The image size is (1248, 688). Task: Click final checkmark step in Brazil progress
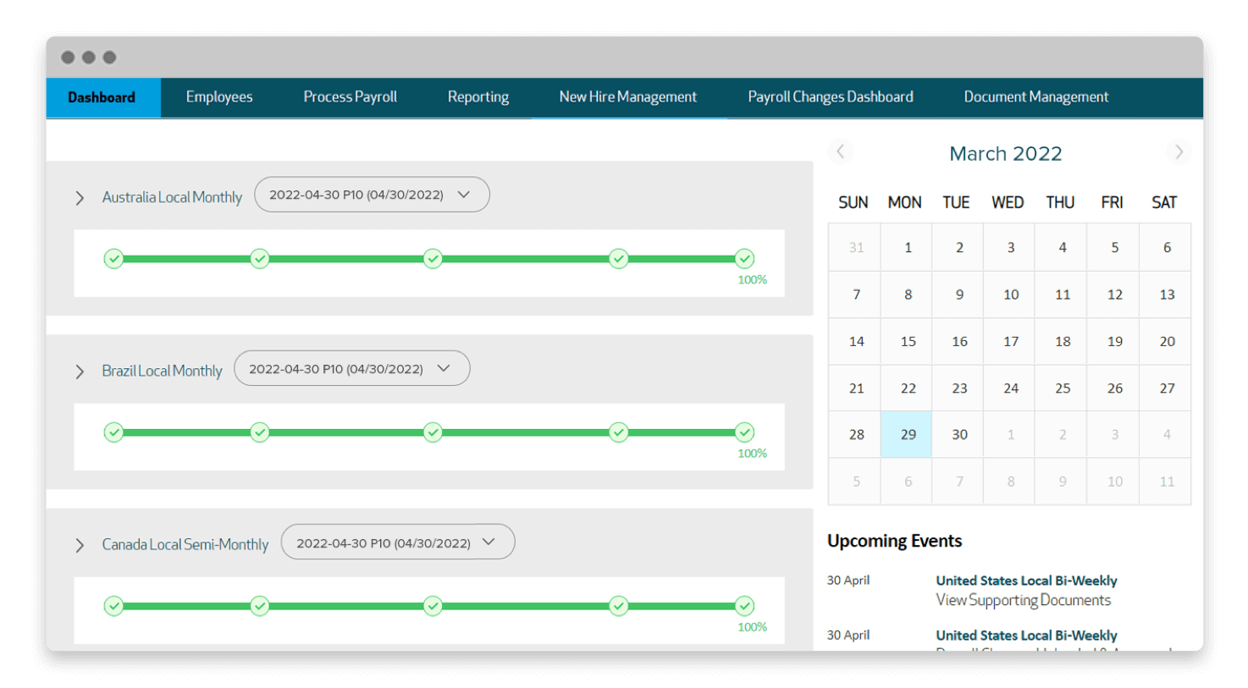744,432
